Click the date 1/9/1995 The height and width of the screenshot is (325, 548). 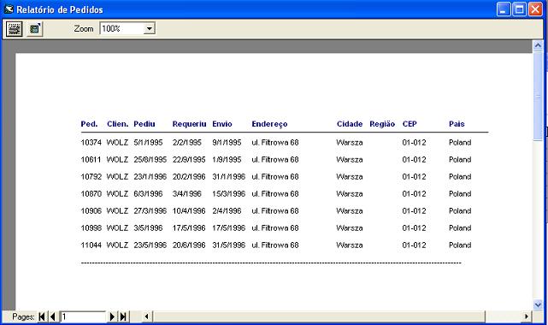(227, 160)
